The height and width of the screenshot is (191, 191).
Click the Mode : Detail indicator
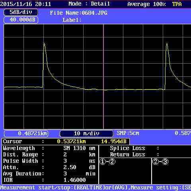[89, 4]
